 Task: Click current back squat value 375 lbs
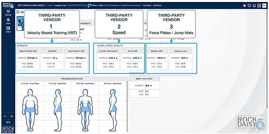[79, 58]
